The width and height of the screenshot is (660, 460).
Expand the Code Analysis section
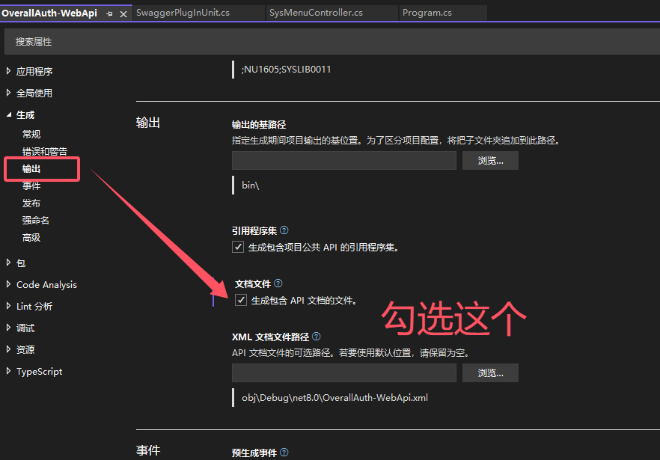tap(9, 285)
